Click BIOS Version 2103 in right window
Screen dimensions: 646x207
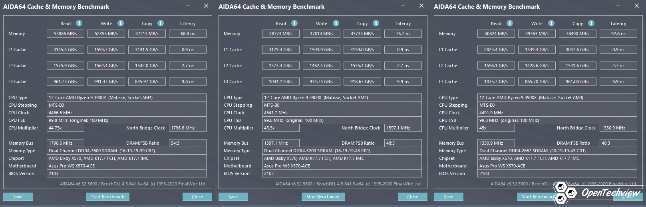[557, 173]
